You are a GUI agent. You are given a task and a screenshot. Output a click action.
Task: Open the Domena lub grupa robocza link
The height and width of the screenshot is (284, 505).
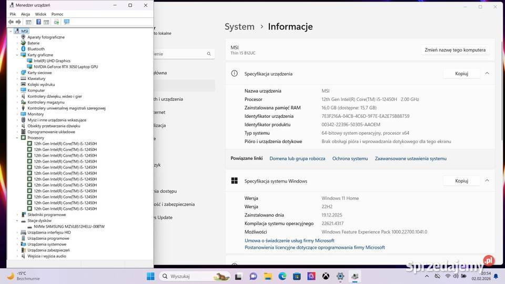[x=297, y=158]
